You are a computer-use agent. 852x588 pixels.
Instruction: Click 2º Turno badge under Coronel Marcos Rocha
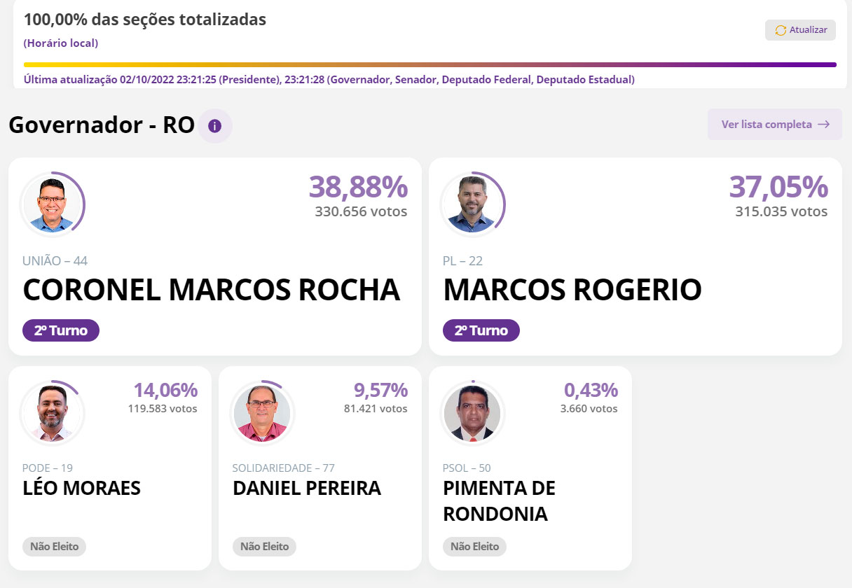click(61, 330)
